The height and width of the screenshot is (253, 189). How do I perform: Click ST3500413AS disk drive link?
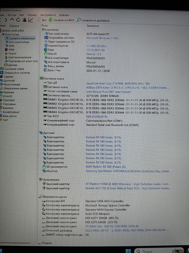(112, 226)
